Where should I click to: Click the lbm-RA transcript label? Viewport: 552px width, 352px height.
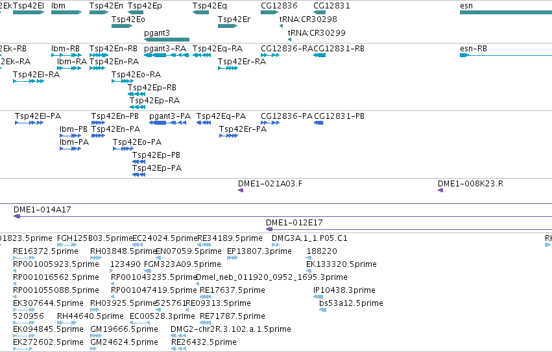click(72, 61)
